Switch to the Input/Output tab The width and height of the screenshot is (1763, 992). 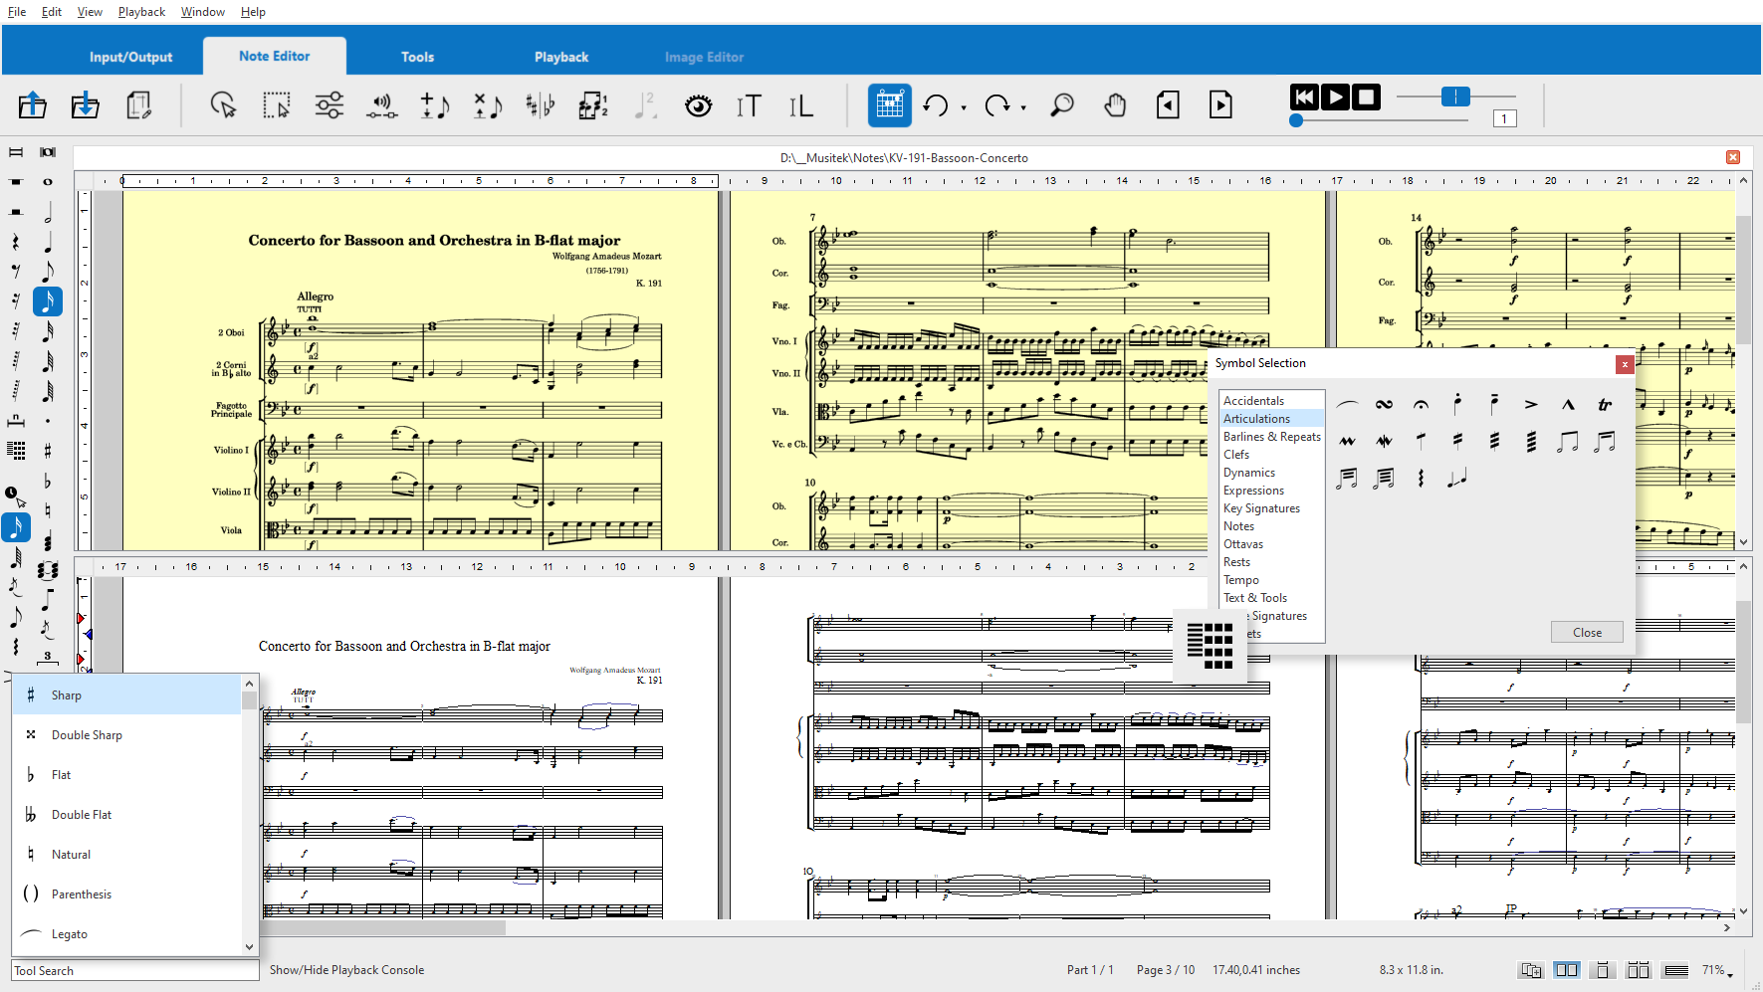coord(130,57)
